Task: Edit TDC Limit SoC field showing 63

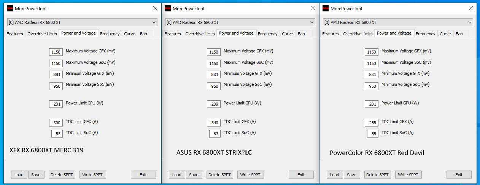Action: point(215,134)
